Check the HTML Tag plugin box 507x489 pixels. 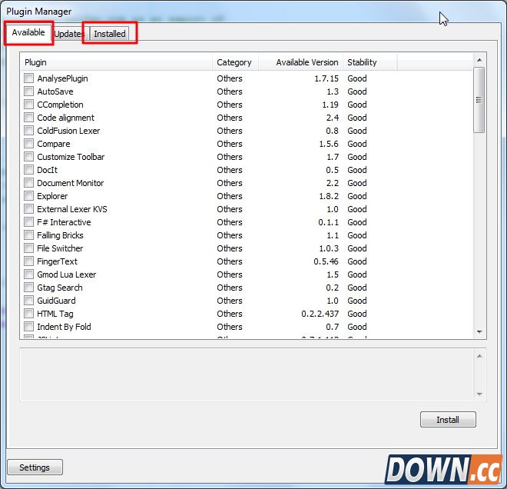(x=29, y=314)
